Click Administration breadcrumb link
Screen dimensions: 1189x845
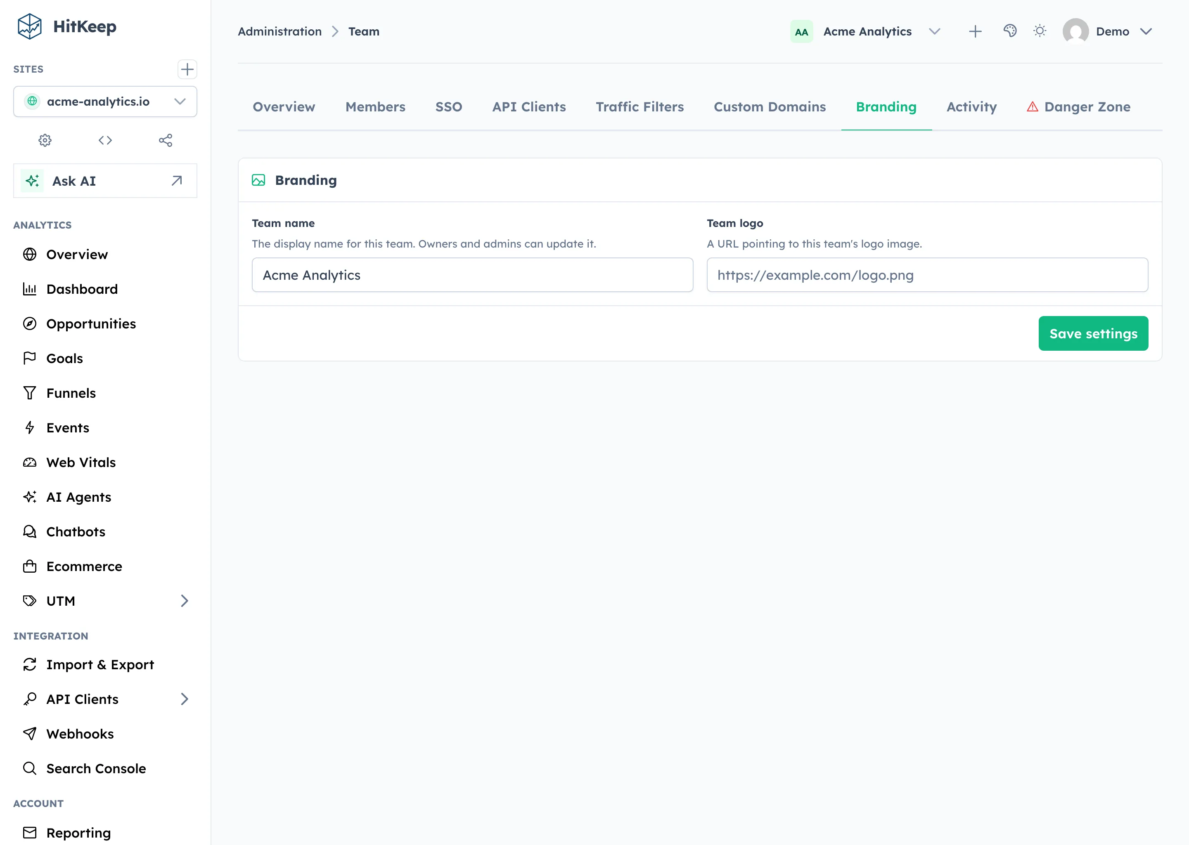(x=279, y=32)
